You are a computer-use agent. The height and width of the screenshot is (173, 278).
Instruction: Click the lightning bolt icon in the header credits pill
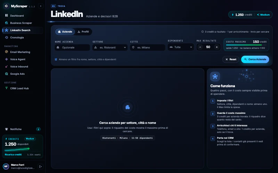232,15
